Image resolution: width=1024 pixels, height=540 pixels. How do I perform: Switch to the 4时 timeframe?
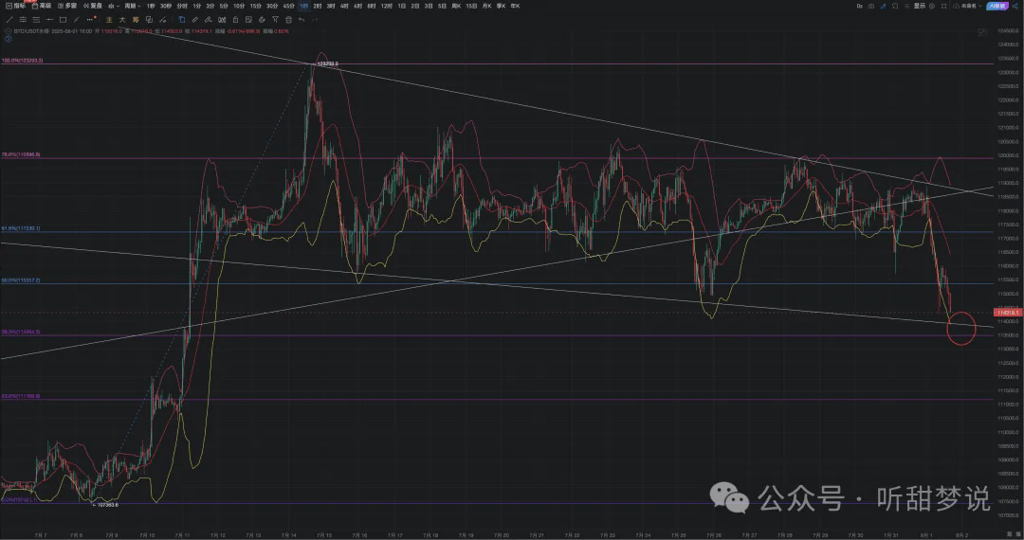344,6
